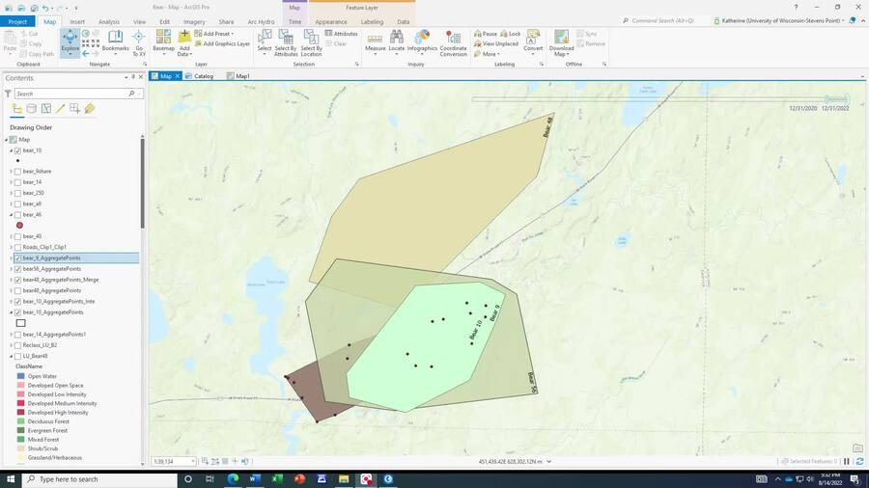Open the Catalog view tab
869x488 pixels.
199,76
